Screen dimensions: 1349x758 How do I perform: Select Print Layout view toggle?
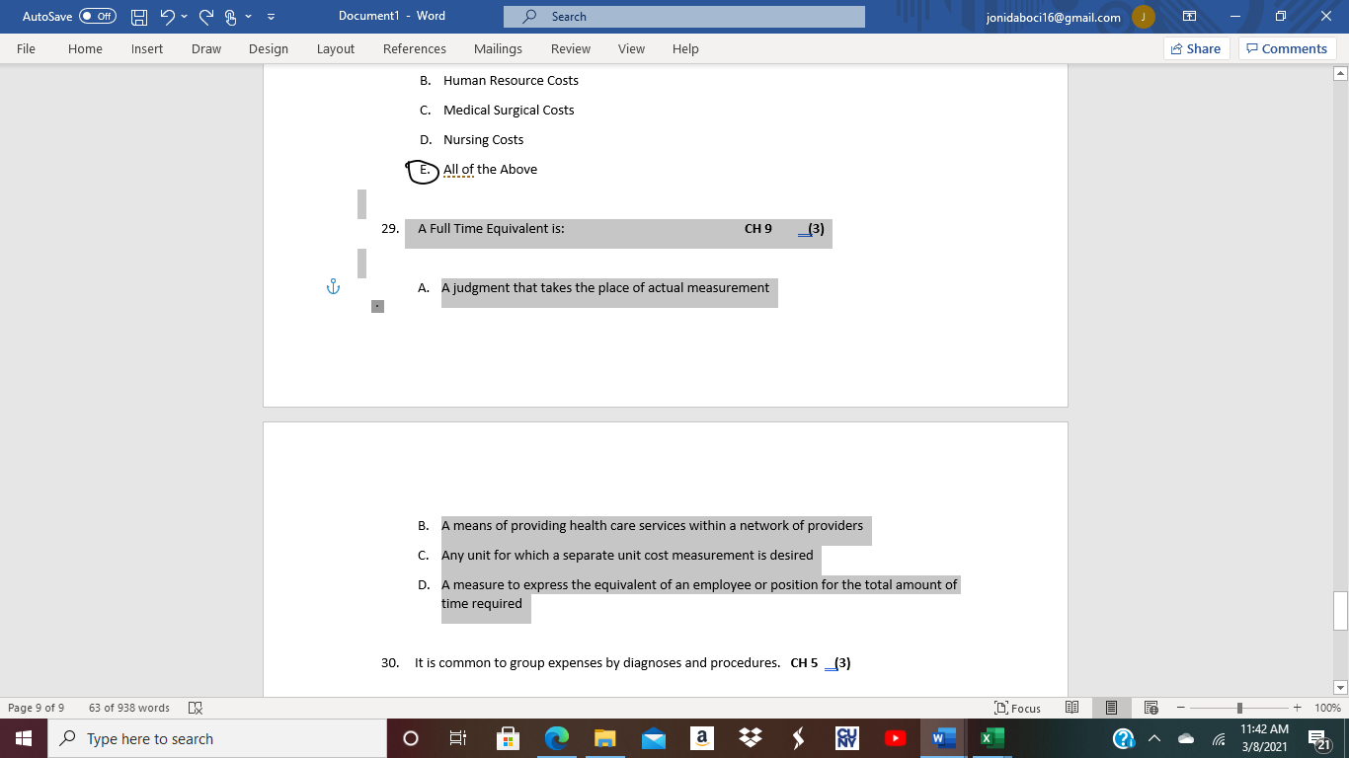click(1111, 708)
